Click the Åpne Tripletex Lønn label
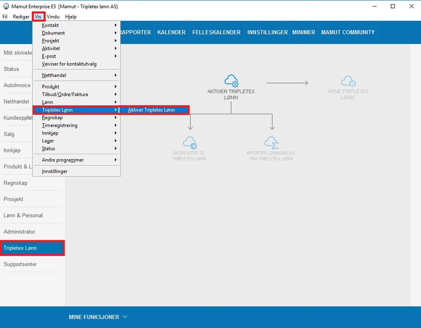This screenshot has height=328, width=421. [348, 94]
